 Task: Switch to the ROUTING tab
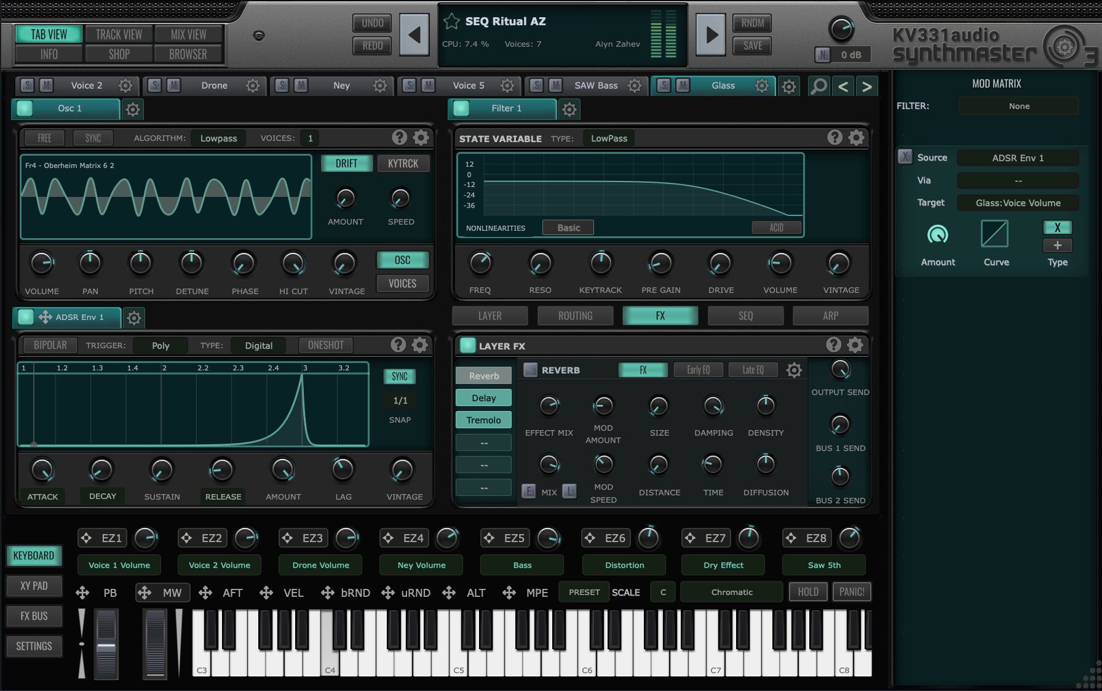[575, 316]
